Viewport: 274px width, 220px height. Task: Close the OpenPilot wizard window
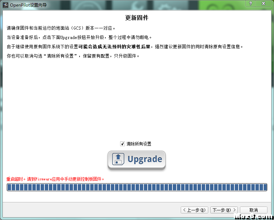[x=264, y=3]
